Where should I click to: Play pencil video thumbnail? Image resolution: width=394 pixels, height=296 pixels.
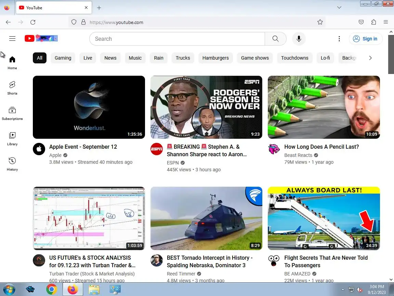(324, 107)
